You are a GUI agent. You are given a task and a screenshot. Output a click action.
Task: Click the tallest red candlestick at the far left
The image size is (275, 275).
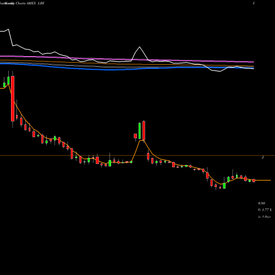coord(13,98)
